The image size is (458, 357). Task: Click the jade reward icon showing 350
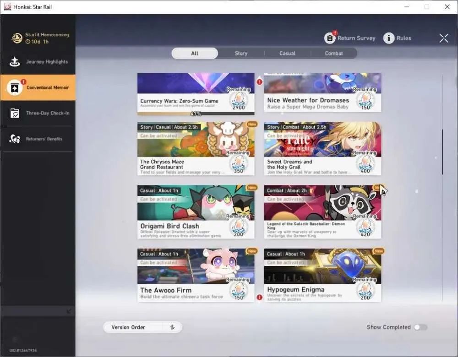pyautogui.click(x=239, y=164)
